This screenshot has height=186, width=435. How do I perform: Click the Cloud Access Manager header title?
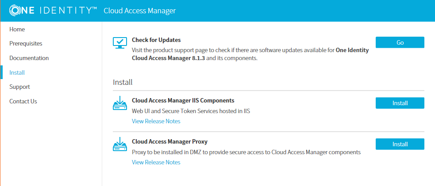(x=139, y=11)
